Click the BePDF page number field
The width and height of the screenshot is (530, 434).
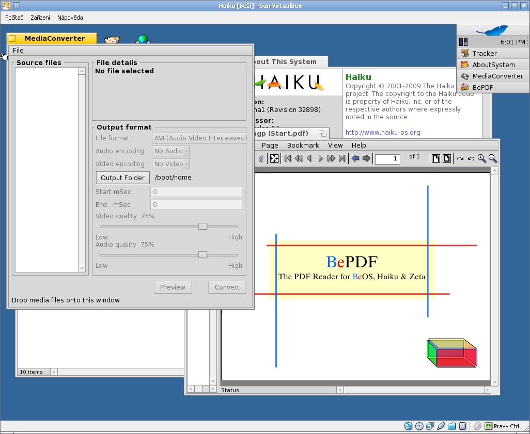click(387, 159)
